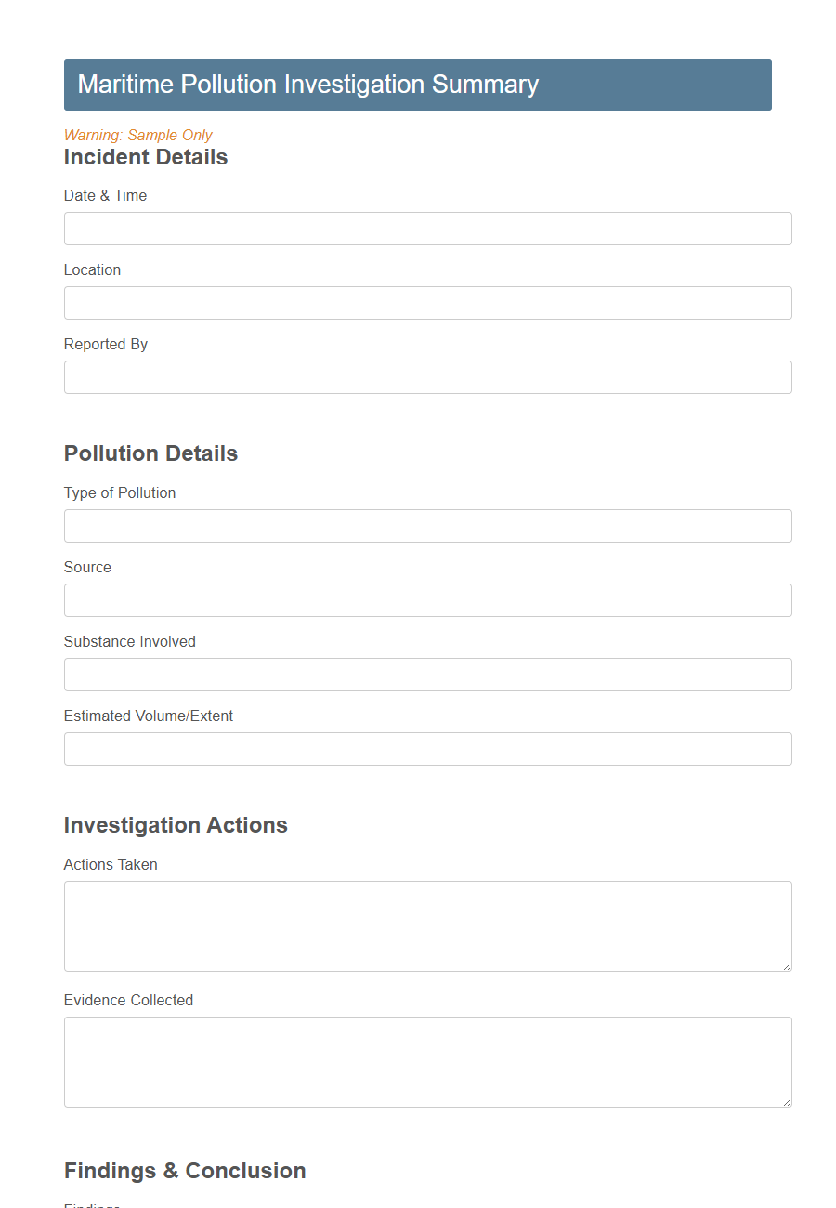Click the resize handle of Evidence Collected area
The image size is (836, 1208).
(787, 1101)
